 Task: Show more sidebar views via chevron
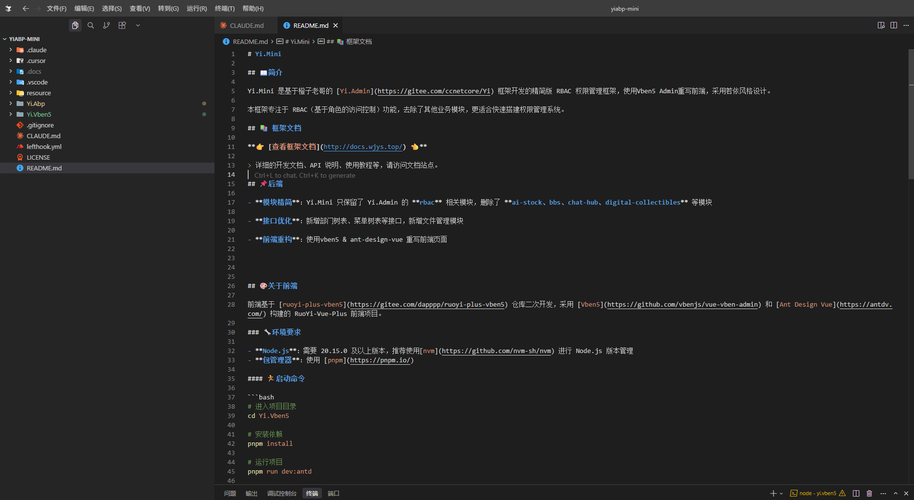coord(138,25)
